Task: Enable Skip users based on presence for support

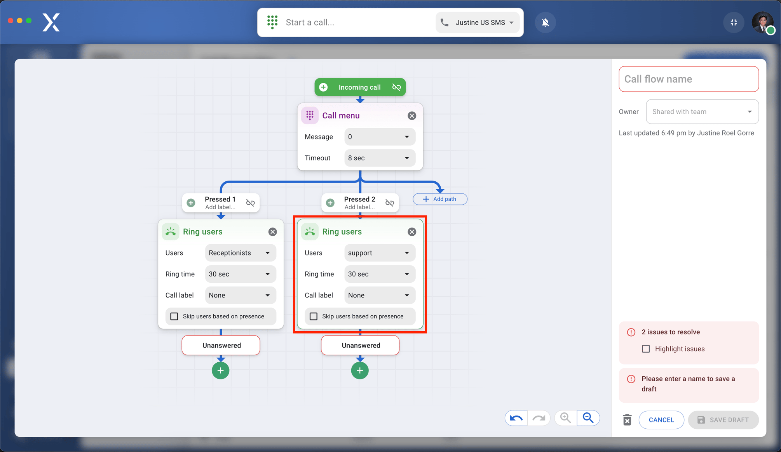Action: 314,316
